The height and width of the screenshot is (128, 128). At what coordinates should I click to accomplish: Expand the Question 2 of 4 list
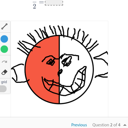[125, 125]
